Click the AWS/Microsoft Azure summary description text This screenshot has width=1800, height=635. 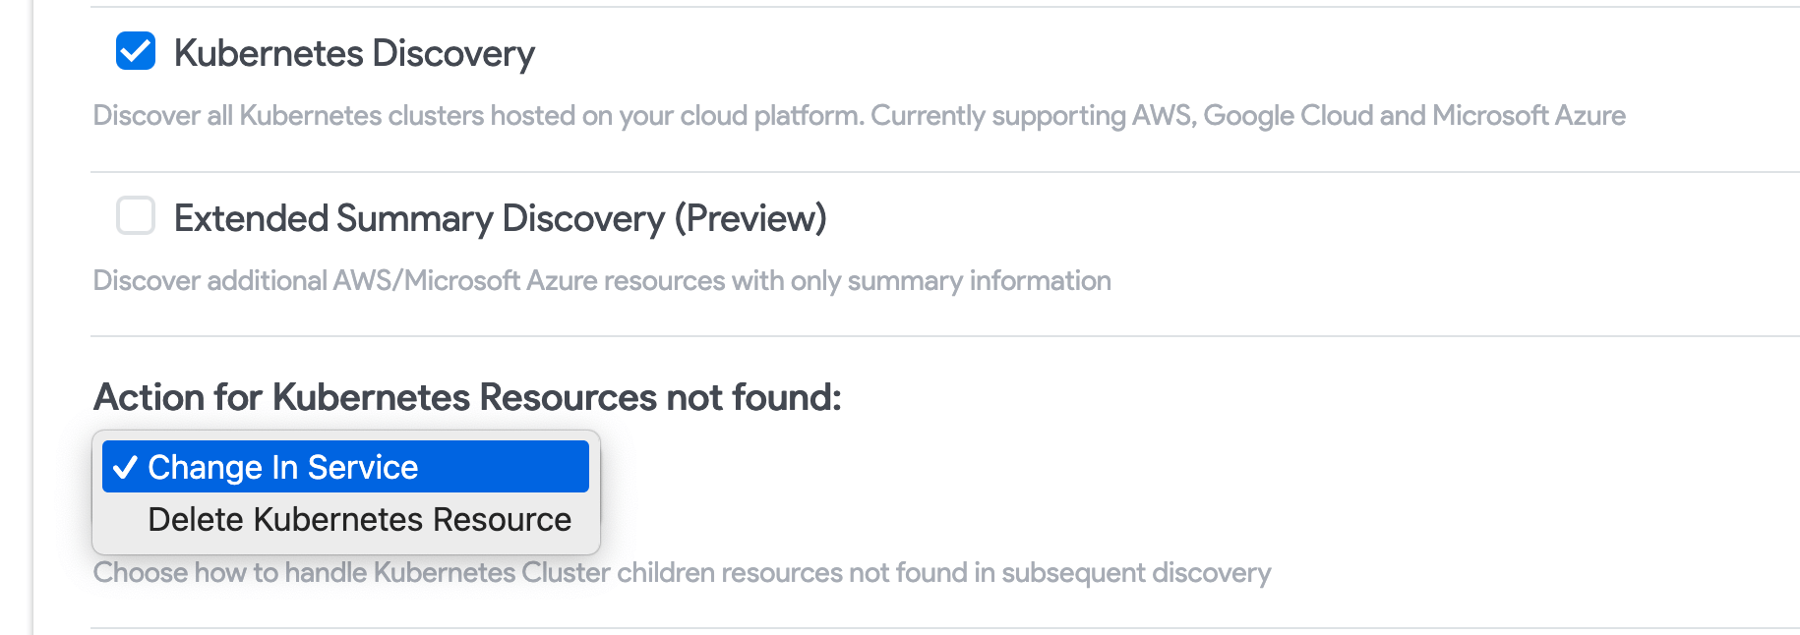pyautogui.click(x=602, y=280)
